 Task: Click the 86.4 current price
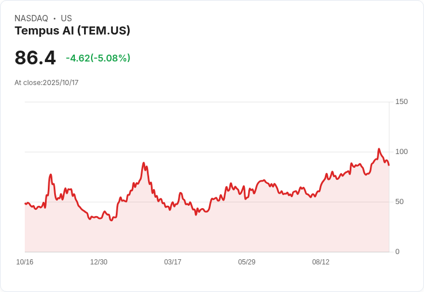click(35, 58)
